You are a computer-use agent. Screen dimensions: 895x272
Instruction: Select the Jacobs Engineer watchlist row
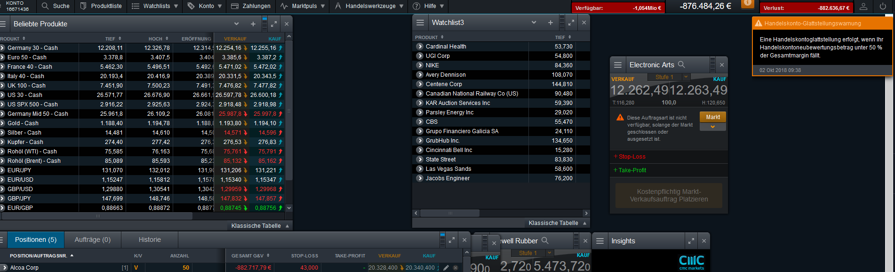[x=501, y=178]
